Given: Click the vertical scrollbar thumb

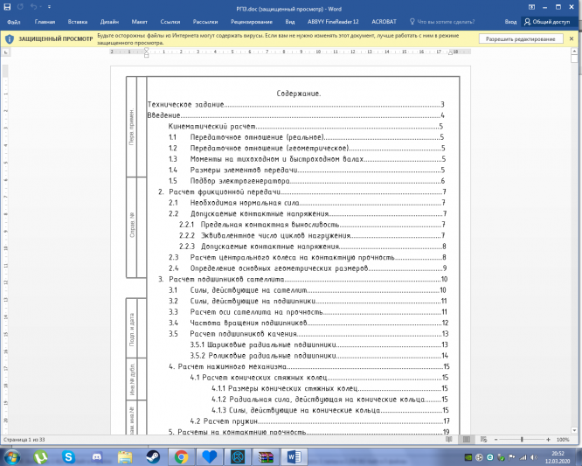Looking at the screenshot, I should [575, 59].
